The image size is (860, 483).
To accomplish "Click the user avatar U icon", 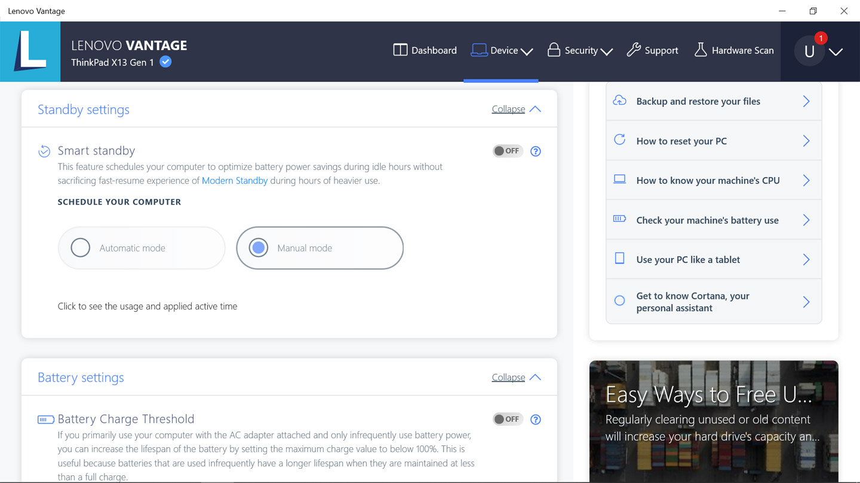I will click(809, 51).
